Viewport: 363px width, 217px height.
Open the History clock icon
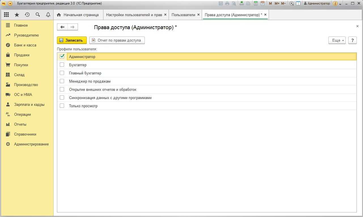[27, 15]
